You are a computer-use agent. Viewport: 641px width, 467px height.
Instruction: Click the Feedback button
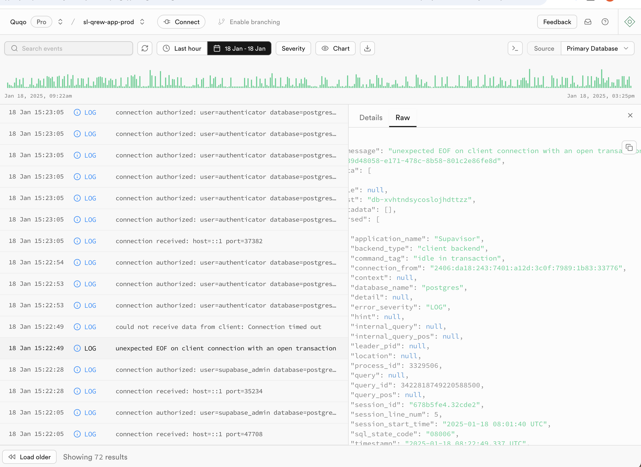(557, 22)
